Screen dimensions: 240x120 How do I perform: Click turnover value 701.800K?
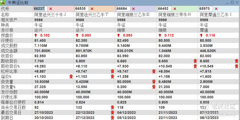click(42, 51)
